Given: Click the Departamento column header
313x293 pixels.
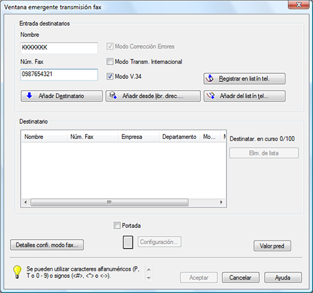Looking at the screenshot, I should [180, 136].
